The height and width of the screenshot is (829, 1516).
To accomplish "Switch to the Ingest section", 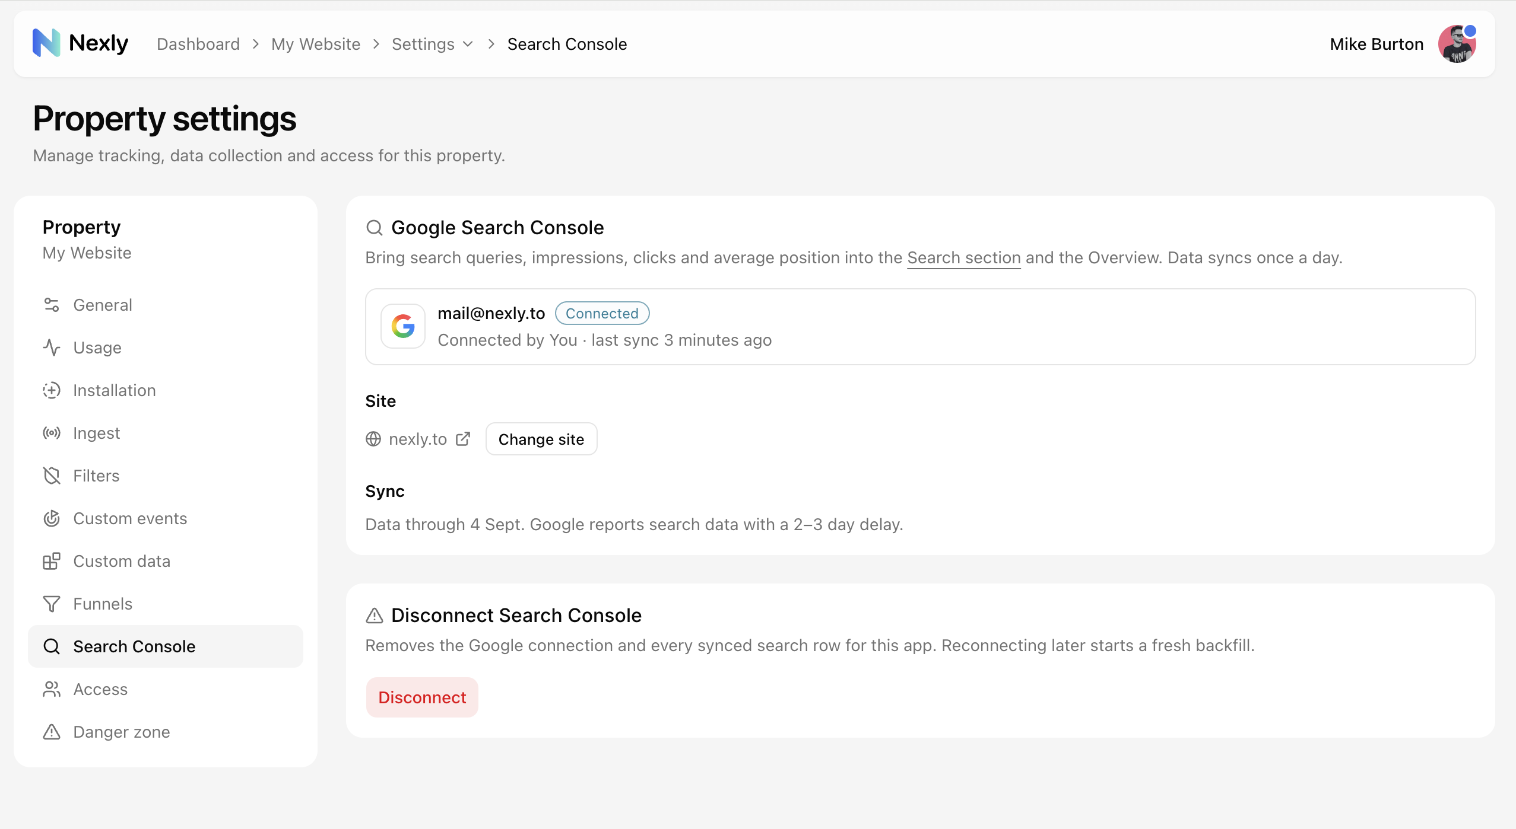I will (x=166, y=433).
